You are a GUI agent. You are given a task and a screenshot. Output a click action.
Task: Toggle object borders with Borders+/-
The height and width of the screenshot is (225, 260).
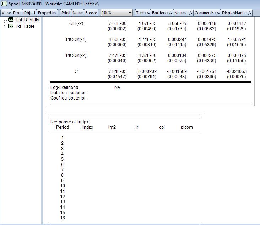pyautogui.click(x=162, y=13)
